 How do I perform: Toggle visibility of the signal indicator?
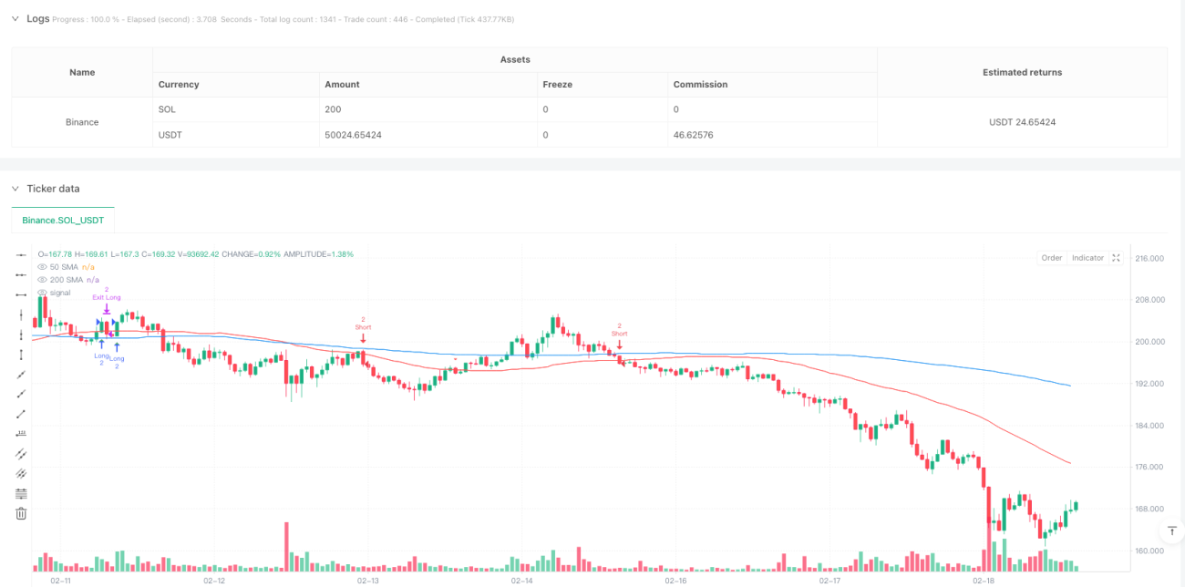coord(42,293)
